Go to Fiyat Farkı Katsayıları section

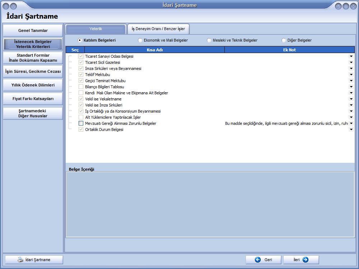33,99
